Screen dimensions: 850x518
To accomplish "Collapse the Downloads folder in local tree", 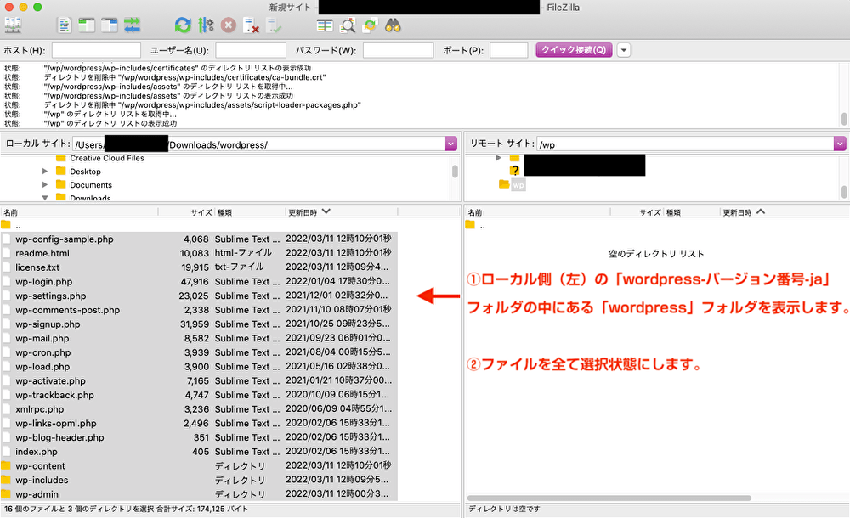I will pyautogui.click(x=45, y=198).
